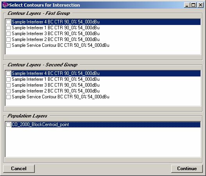Tick Sample Interferer 3 checkbox in Second Group

[x=9, y=85]
